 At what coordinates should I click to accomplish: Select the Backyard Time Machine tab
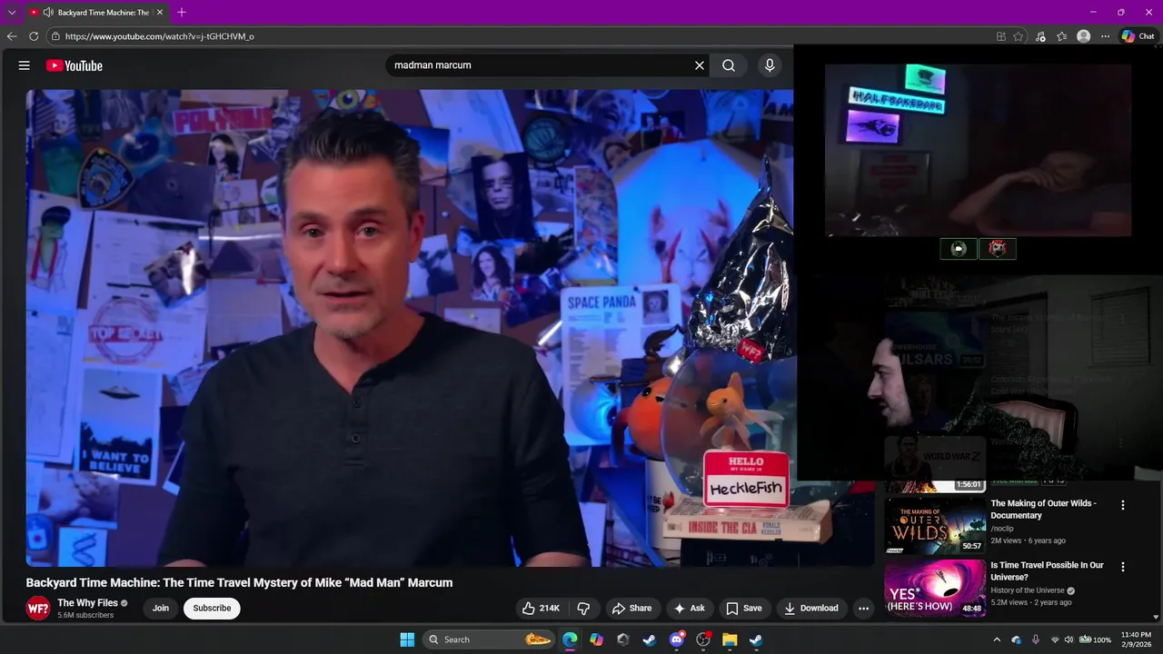[97, 13]
